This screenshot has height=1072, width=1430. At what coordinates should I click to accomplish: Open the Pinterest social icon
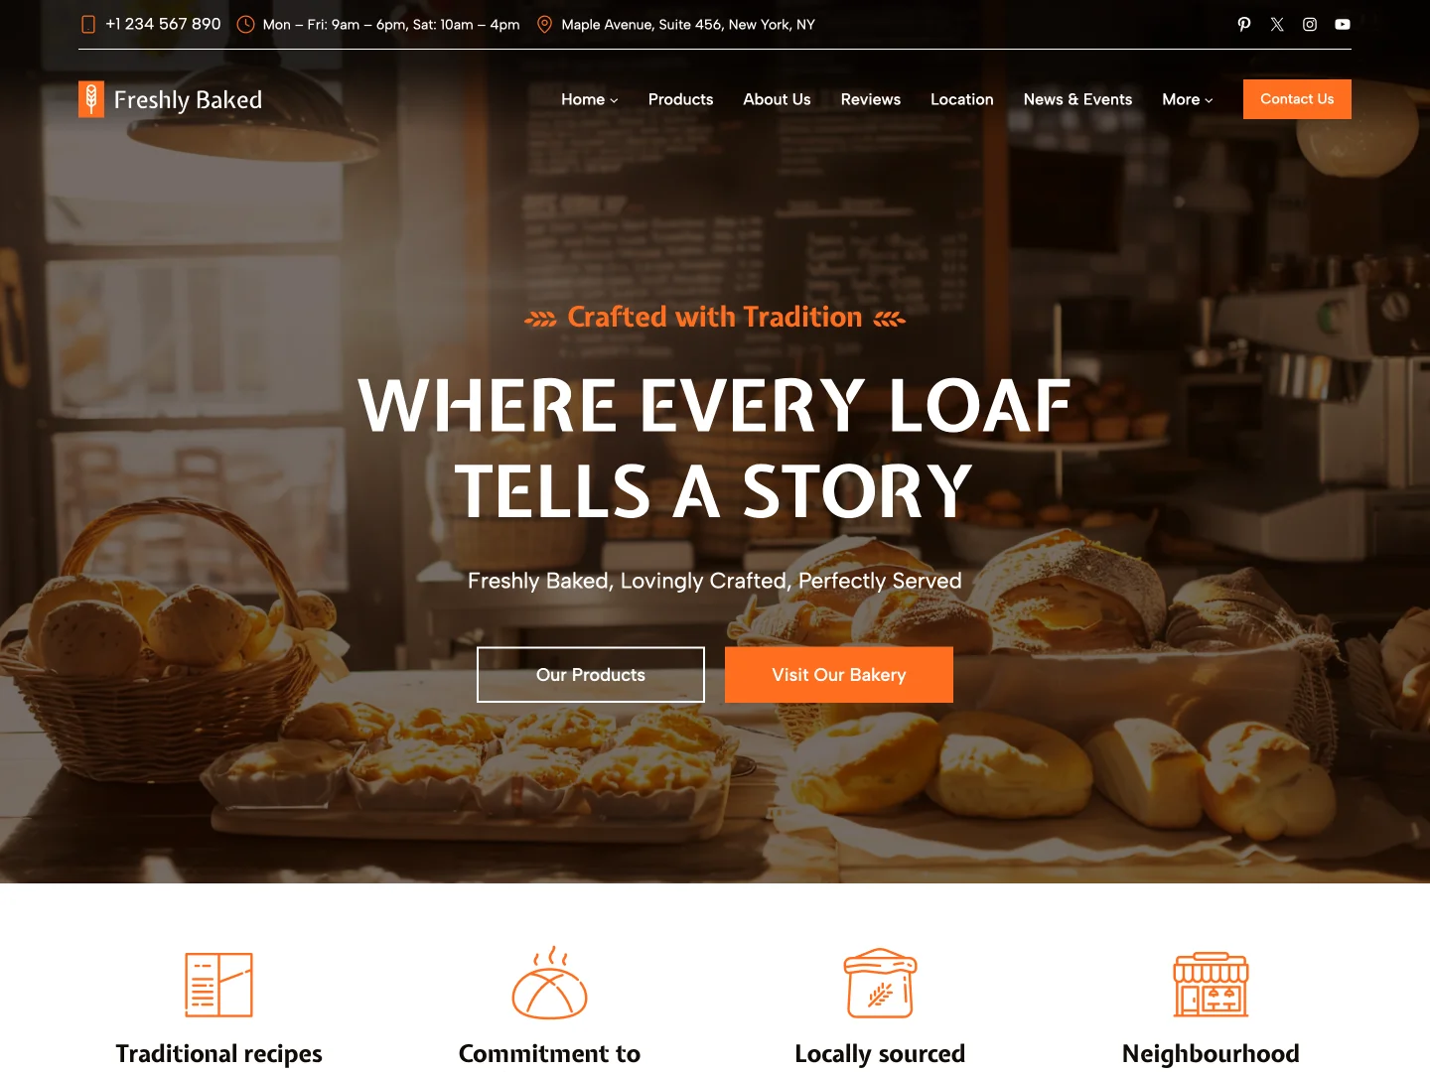pos(1244,24)
